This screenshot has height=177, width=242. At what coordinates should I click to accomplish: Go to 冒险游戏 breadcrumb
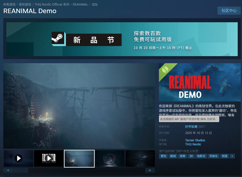[x=25, y=5]
